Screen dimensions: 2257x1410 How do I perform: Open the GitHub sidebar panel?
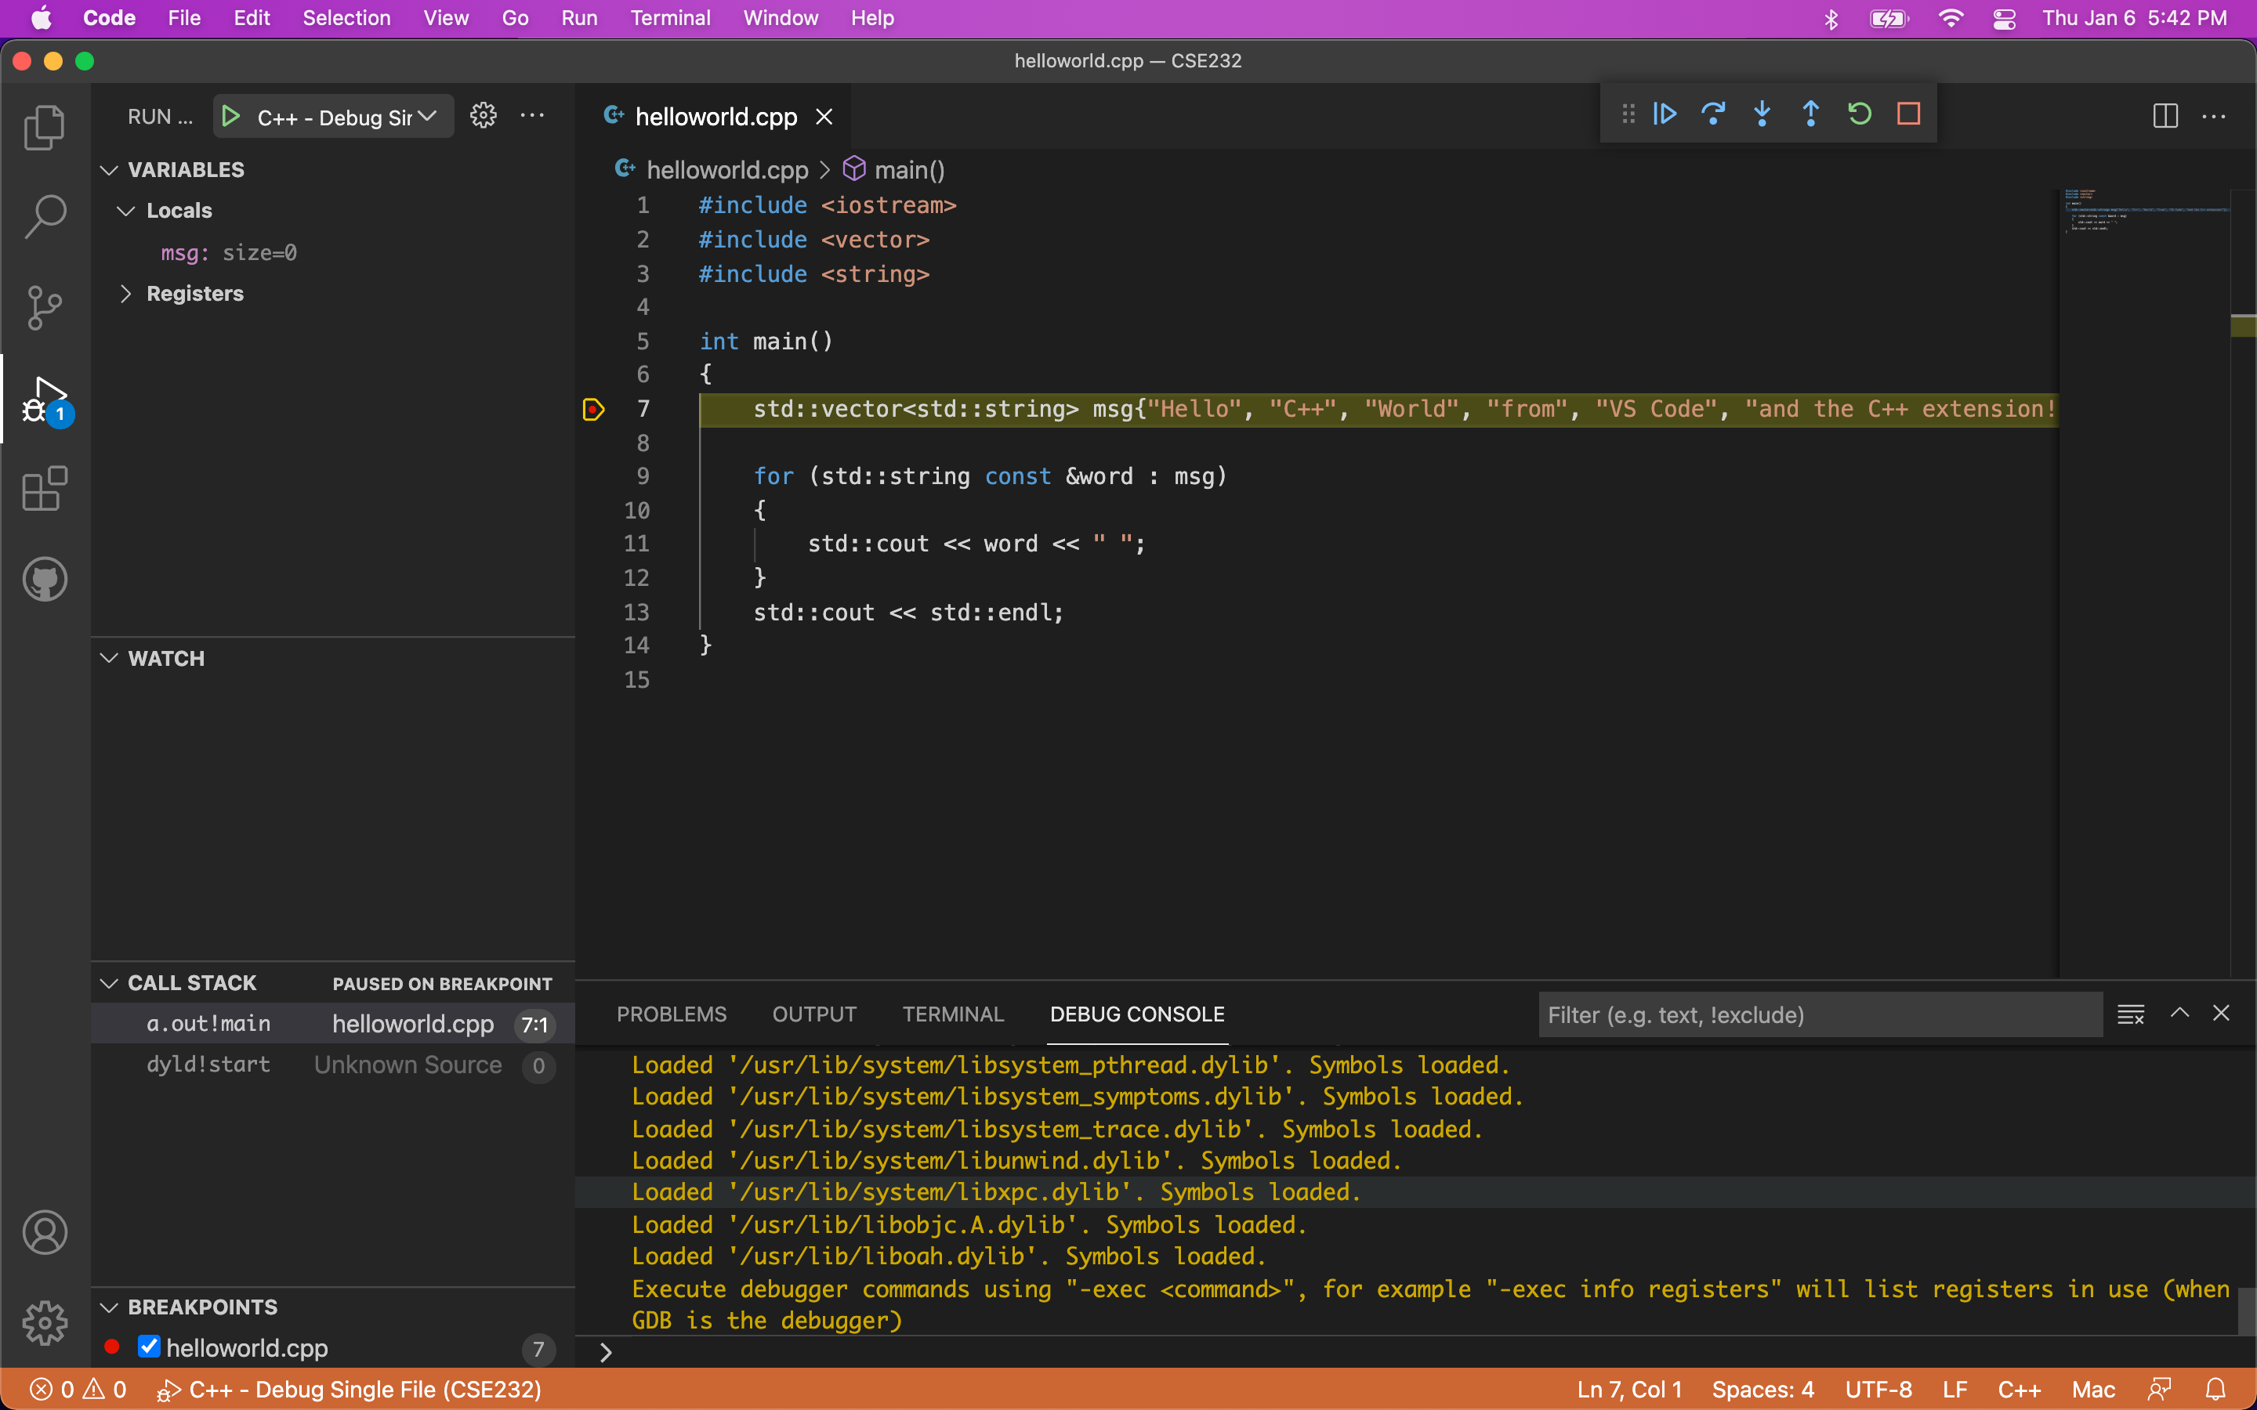(x=44, y=579)
